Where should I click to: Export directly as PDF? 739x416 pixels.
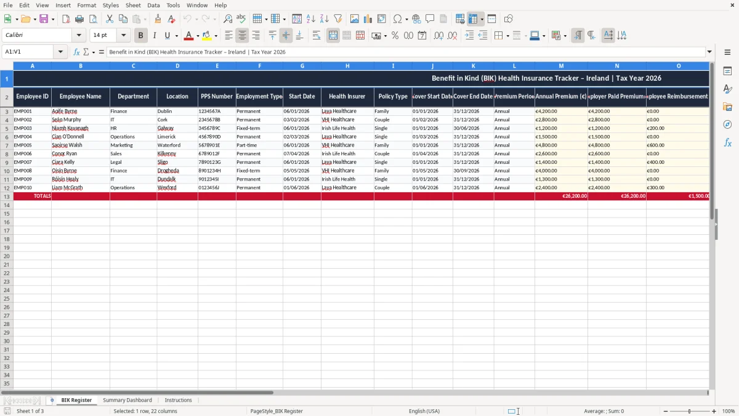point(66,19)
